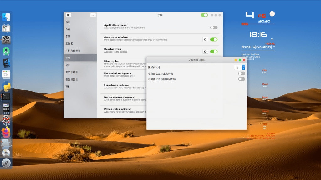This screenshot has height=180, width=321.
Task: Open Auto move windows gear settings
Action: click(x=205, y=39)
